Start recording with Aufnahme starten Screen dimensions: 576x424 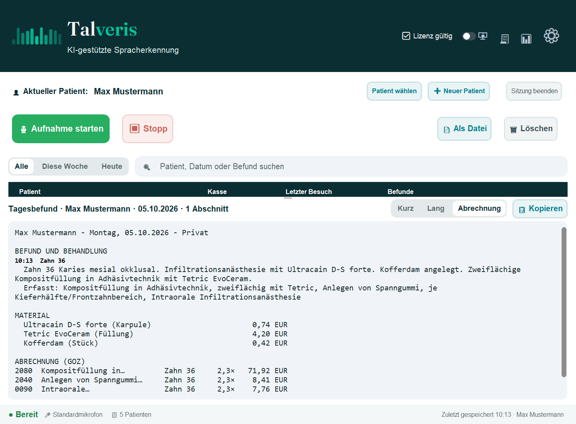click(61, 129)
